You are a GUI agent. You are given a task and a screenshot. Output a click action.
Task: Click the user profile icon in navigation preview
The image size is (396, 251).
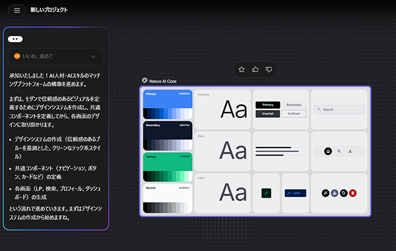[x=350, y=152]
